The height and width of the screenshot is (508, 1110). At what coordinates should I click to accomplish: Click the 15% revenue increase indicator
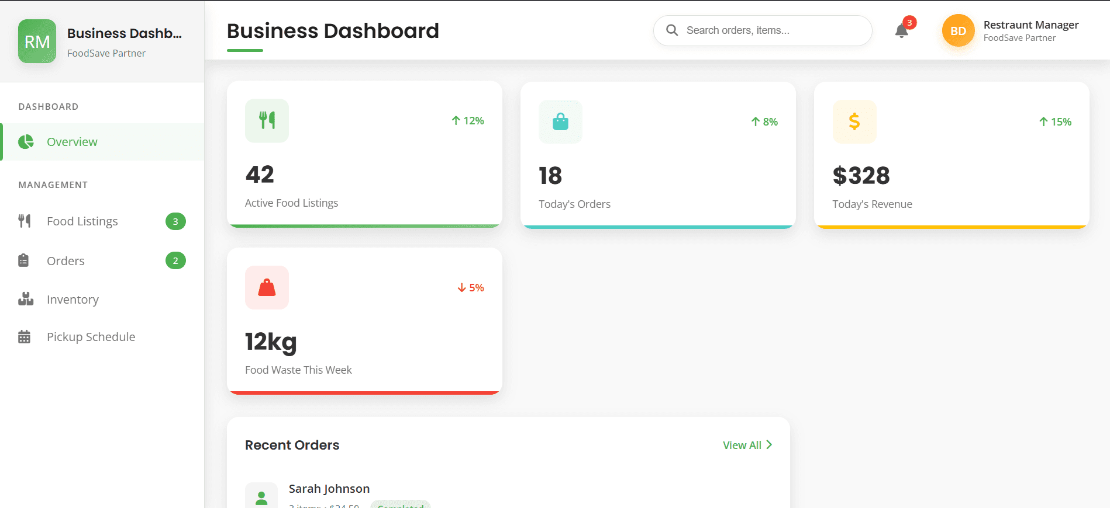pyautogui.click(x=1055, y=121)
